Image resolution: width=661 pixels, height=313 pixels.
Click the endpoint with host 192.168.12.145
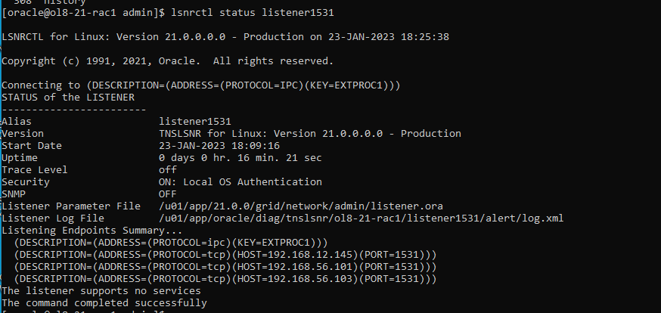pyautogui.click(x=225, y=255)
